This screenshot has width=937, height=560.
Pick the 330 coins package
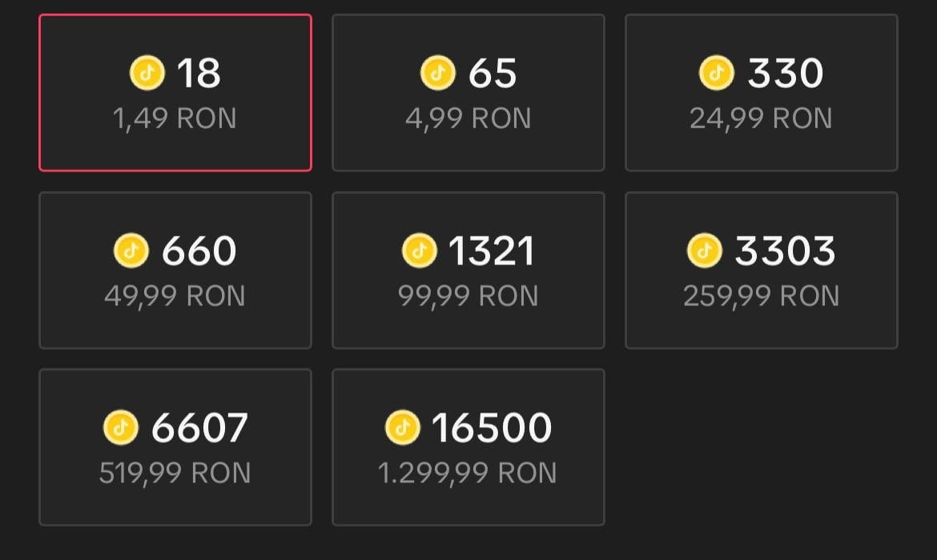click(x=761, y=92)
